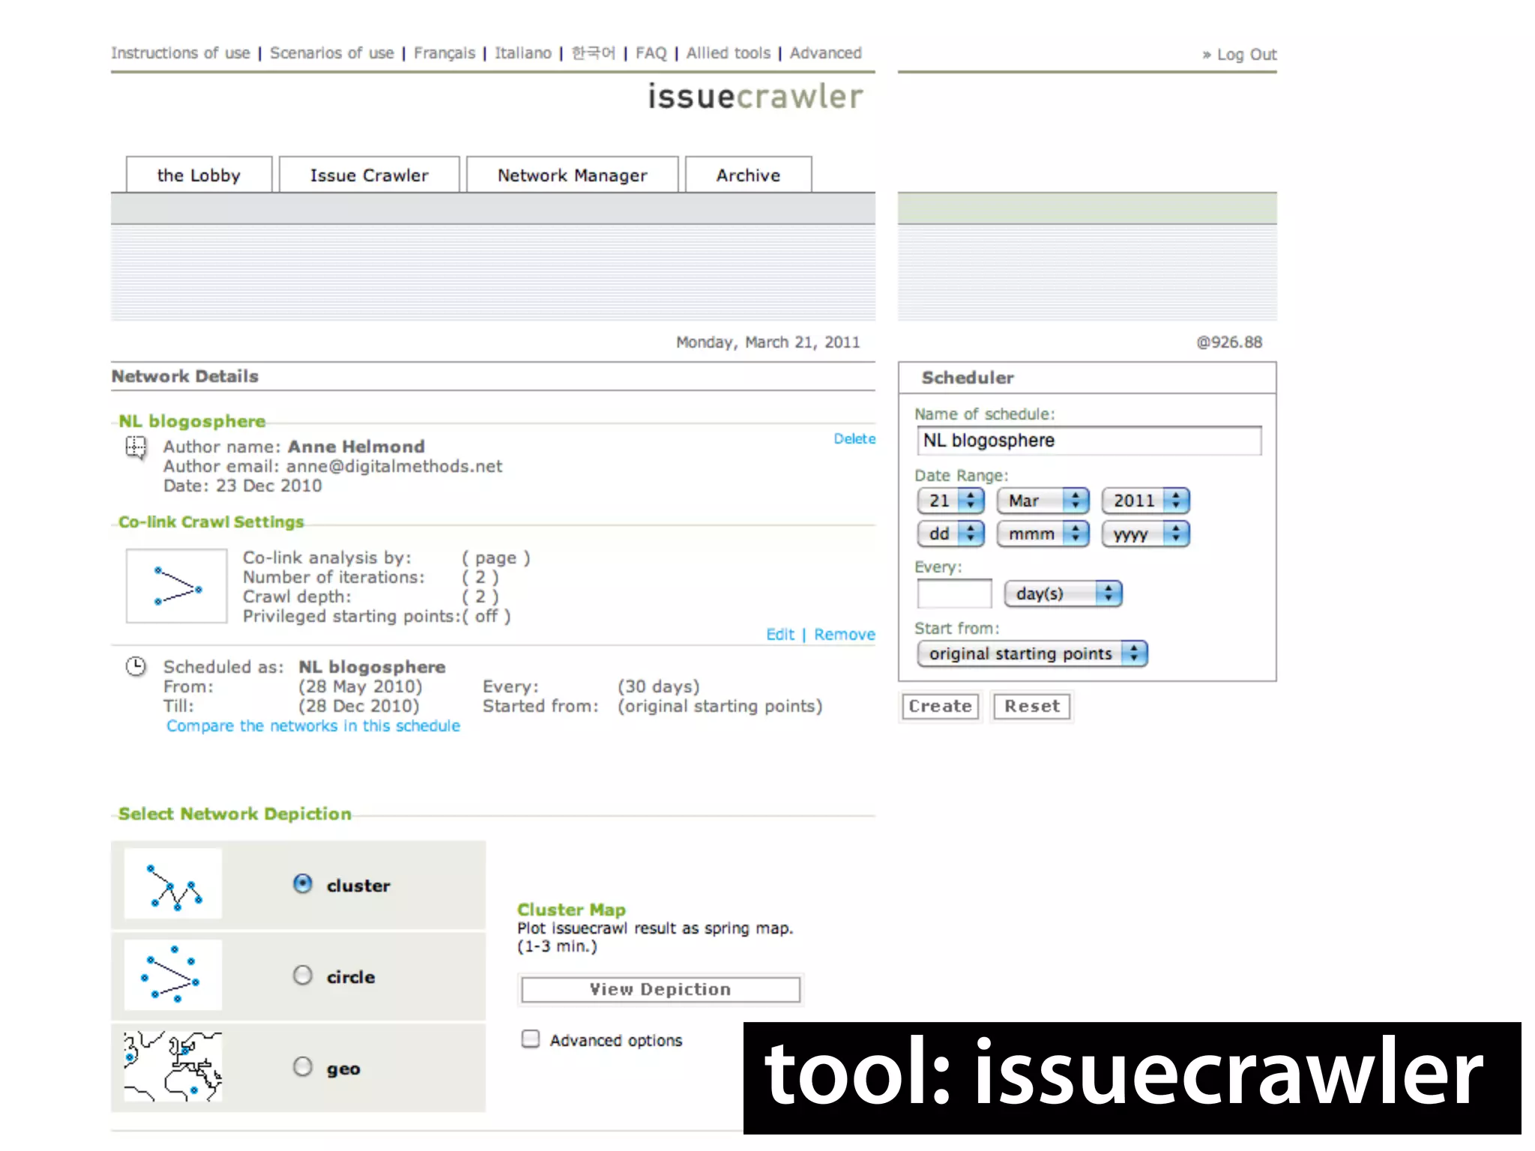Open the start year dropdown showing 2011
The width and height of the screenshot is (1535, 1151).
[1145, 501]
